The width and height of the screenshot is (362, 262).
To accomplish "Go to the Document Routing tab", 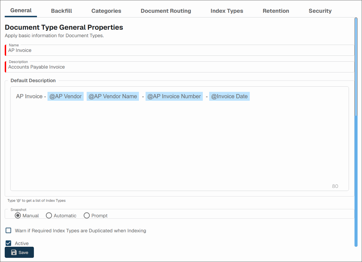I will (x=166, y=11).
